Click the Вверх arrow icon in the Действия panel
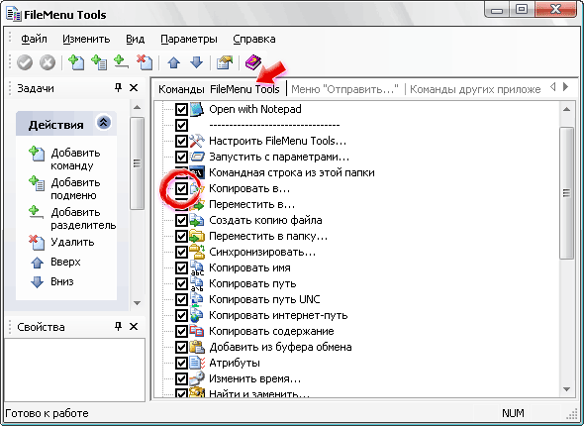Image resolution: width=584 pixels, height=426 pixels. pos(37,263)
